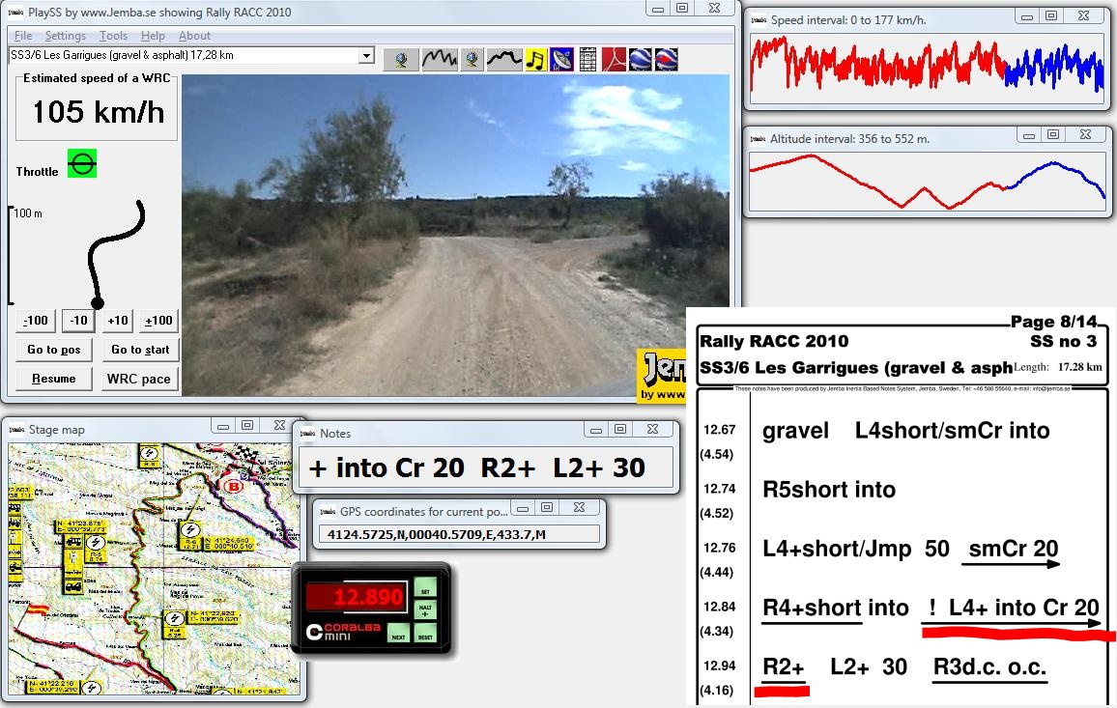Click the Go to start button
Viewport: 1117px width, 708px height.
coord(140,350)
